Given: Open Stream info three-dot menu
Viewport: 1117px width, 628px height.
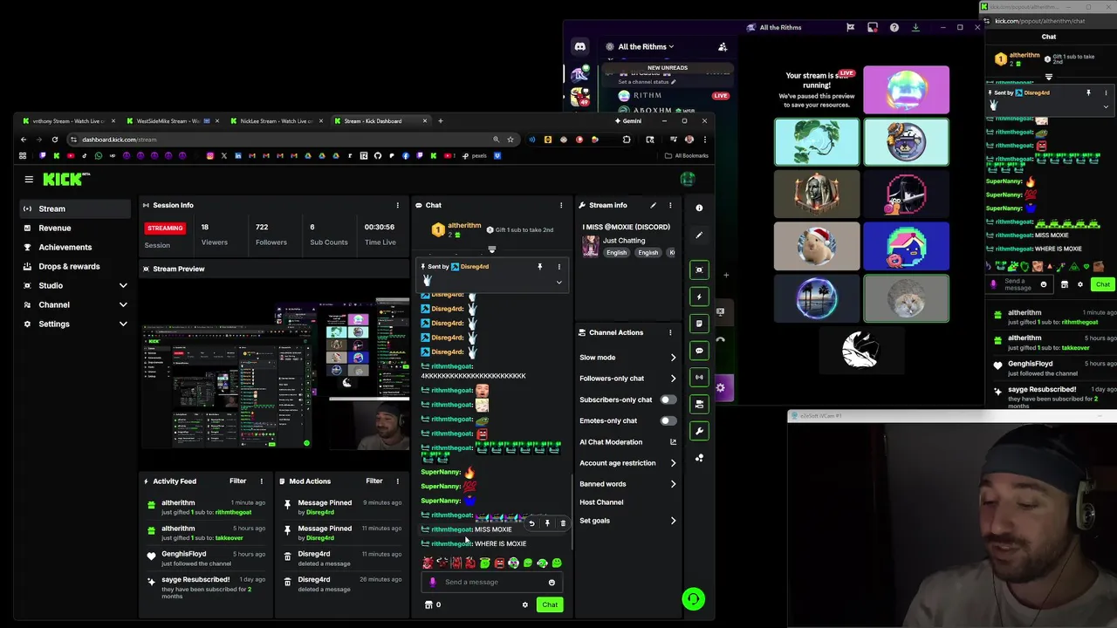Looking at the screenshot, I should pos(670,205).
